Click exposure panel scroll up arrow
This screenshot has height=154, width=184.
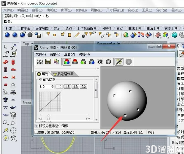[97, 79]
